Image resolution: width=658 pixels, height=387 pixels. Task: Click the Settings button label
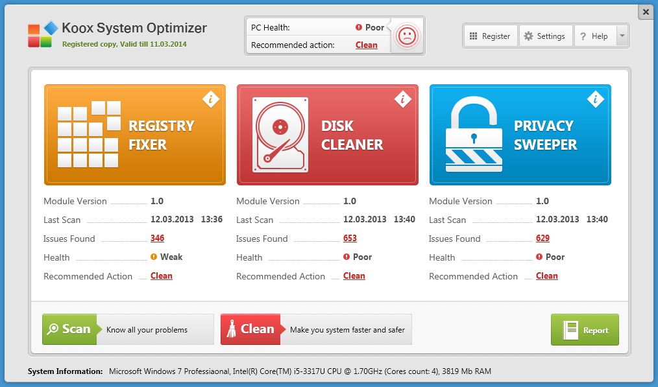[551, 36]
